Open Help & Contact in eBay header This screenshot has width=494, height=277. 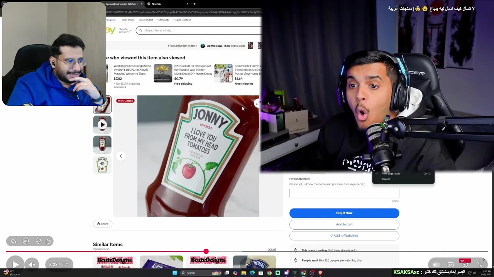[182, 20]
